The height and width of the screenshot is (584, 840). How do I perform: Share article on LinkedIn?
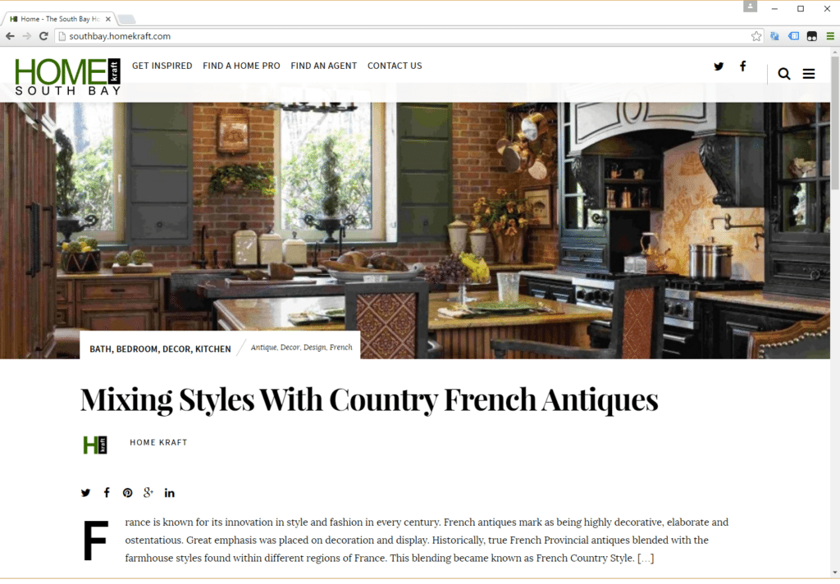pyautogui.click(x=169, y=493)
